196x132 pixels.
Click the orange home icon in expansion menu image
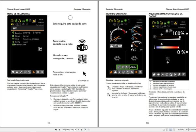tap(111, 72)
